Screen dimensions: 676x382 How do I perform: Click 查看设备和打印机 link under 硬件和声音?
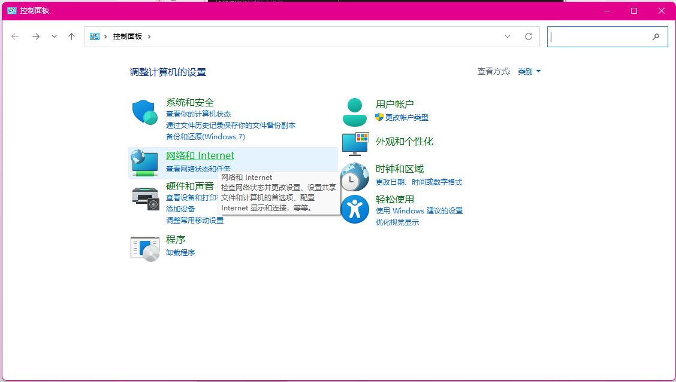point(192,198)
